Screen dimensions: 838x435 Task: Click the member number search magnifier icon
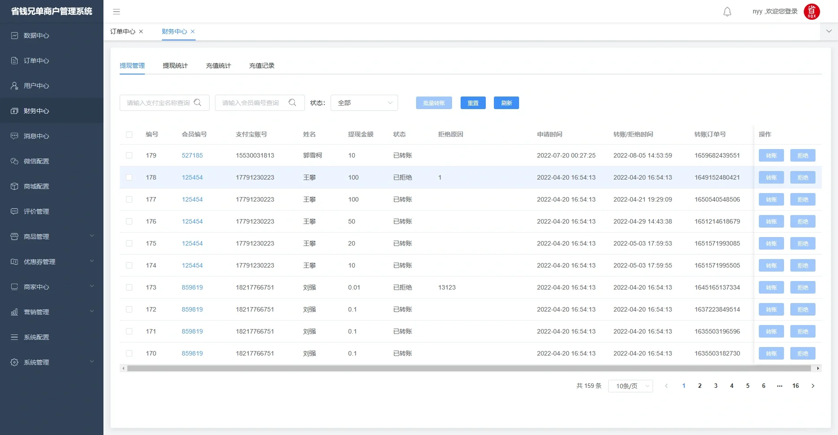coord(292,103)
